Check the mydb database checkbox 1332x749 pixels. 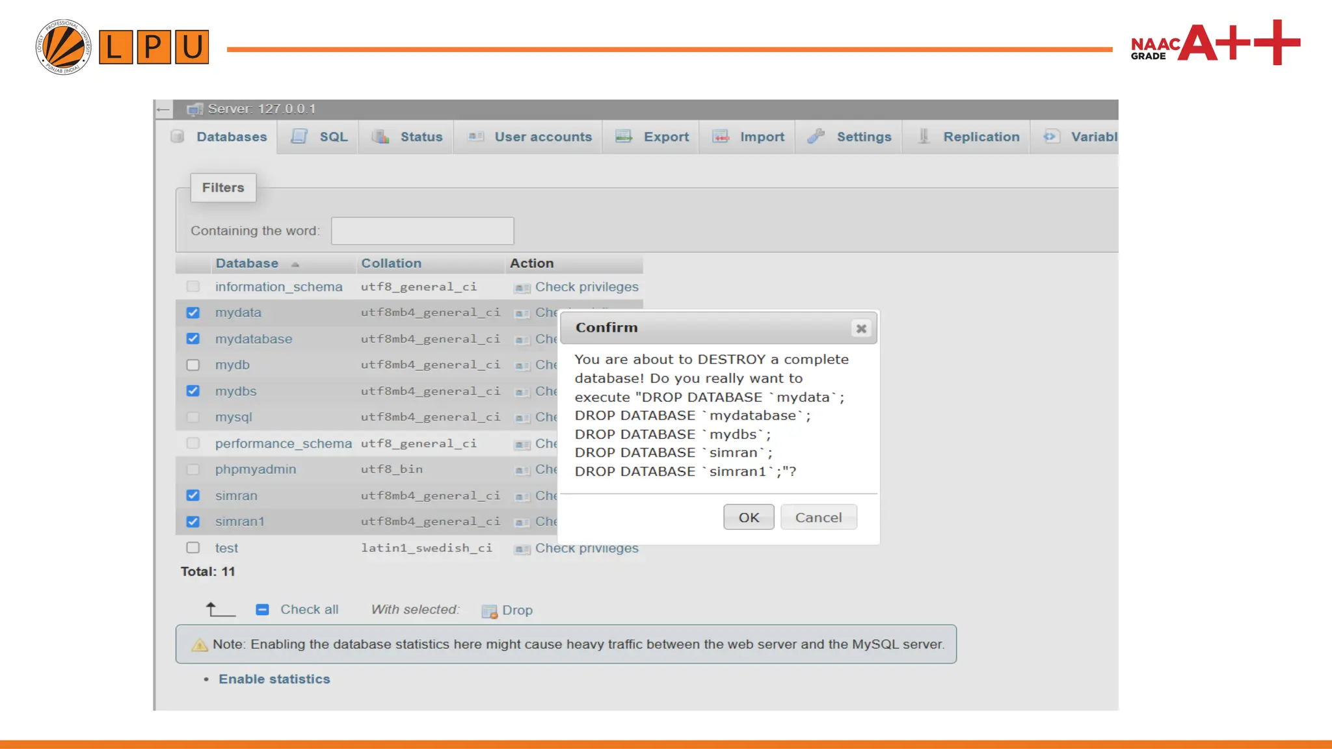(193, 365)
